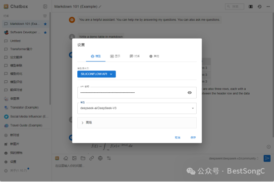Open the sliders conversation settings icon
274x182 pixels.
tap(109, 158)
